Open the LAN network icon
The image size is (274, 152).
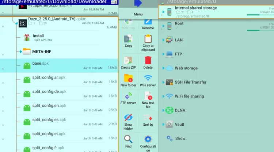tap(169, 40)
